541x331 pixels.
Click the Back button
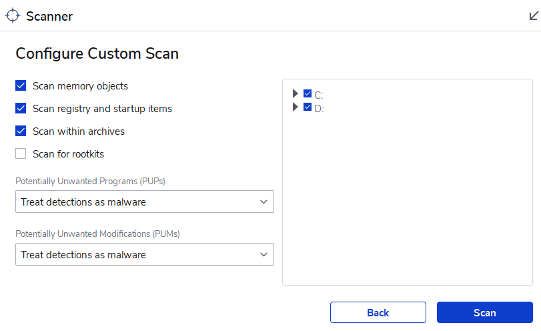point(378,312)
